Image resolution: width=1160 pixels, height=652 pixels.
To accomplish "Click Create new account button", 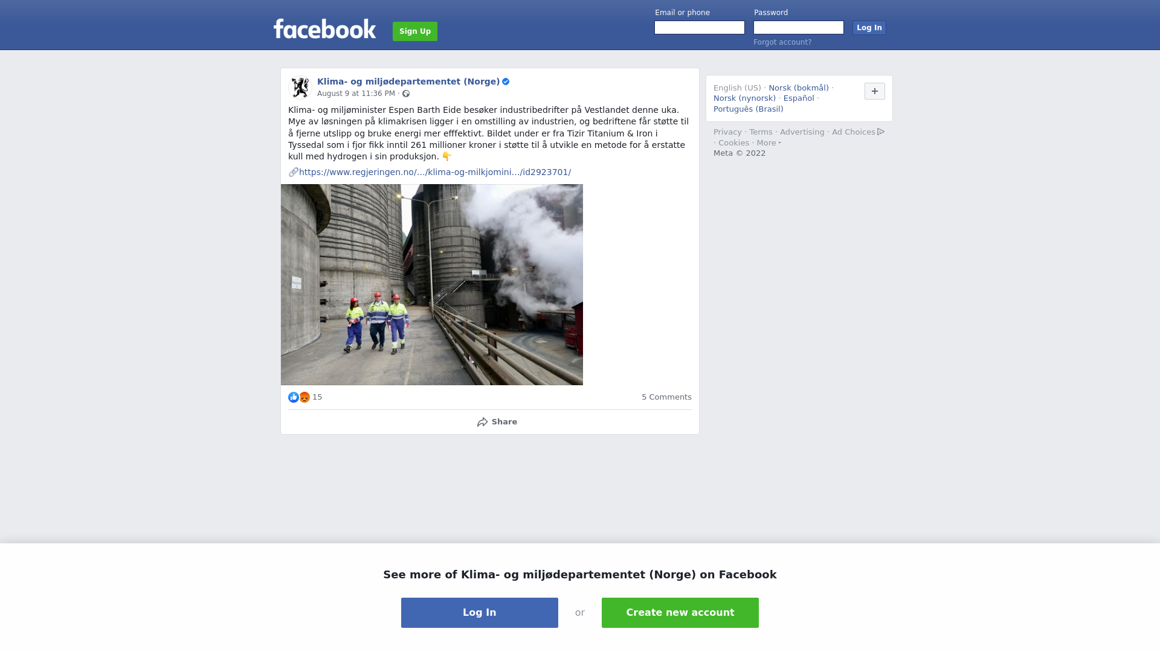I will 680,613.
